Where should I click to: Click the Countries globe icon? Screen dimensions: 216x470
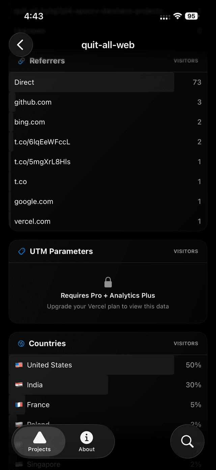[x=21, y=343]
